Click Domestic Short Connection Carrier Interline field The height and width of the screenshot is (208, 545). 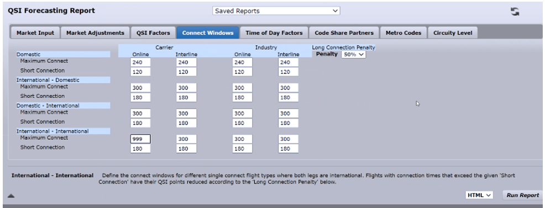click(186, 72)
